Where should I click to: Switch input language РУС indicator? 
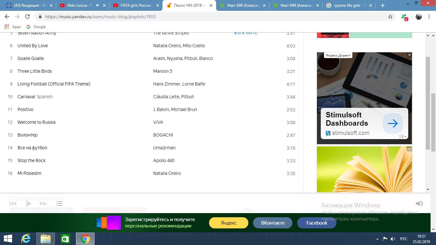pos(404,239)
